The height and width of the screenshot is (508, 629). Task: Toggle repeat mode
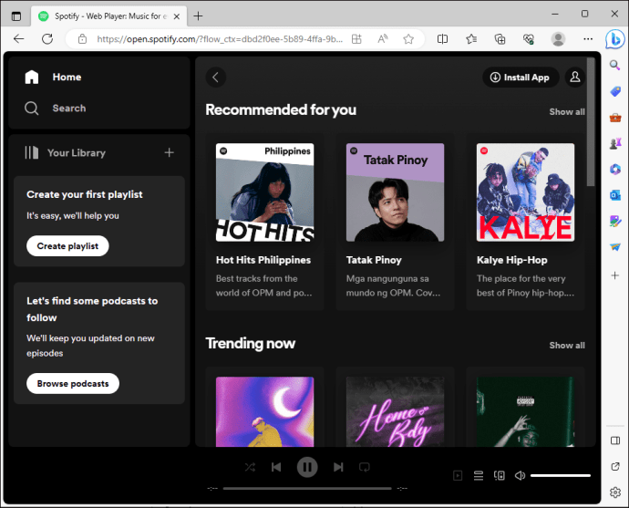click(365, 467)
